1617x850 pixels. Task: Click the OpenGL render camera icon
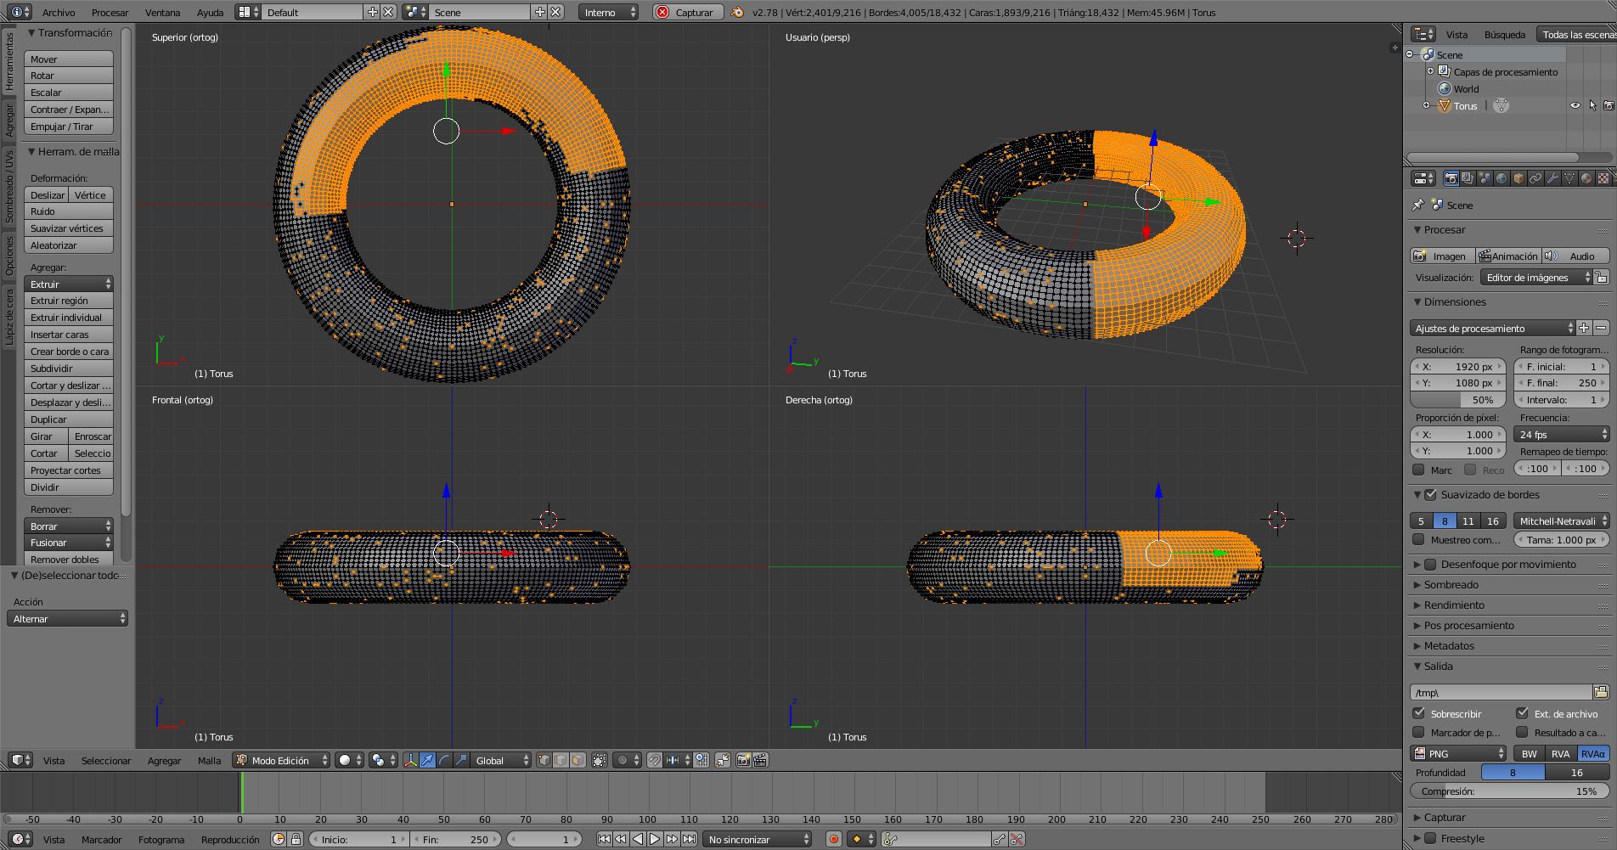pyautogui.click(x=743, y=761)
